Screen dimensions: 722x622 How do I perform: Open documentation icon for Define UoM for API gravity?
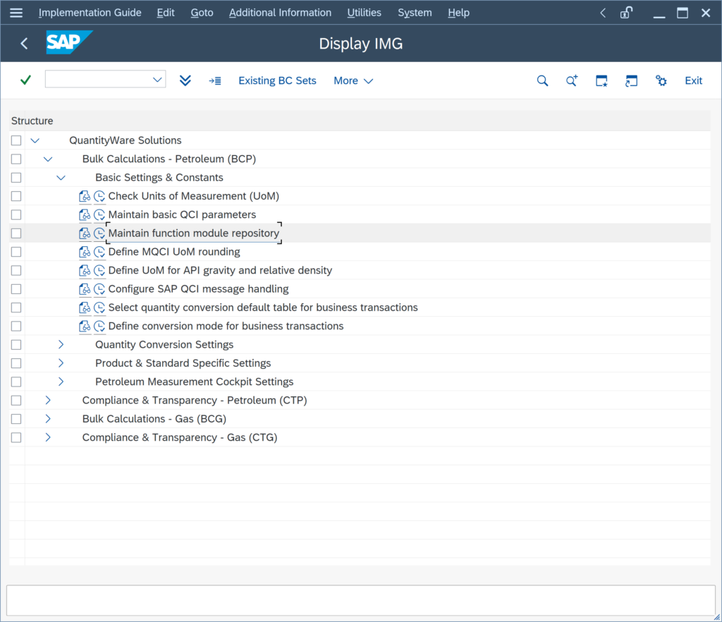[x=85, y=270]
